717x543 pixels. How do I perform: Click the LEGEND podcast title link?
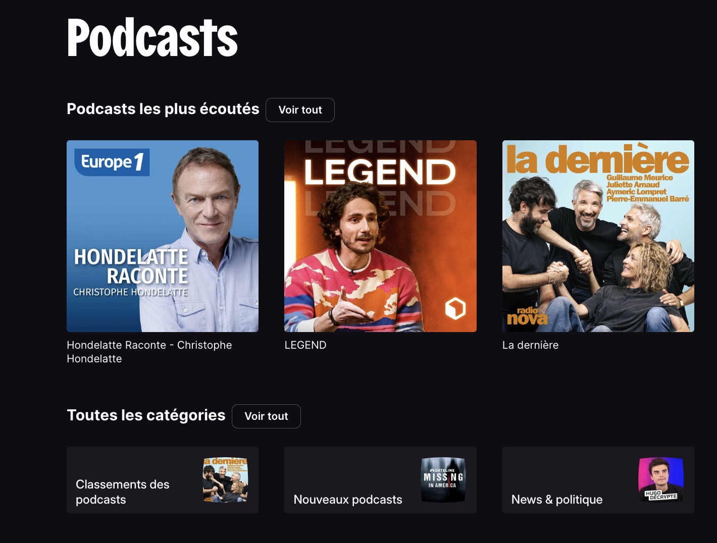pos(305,345)
